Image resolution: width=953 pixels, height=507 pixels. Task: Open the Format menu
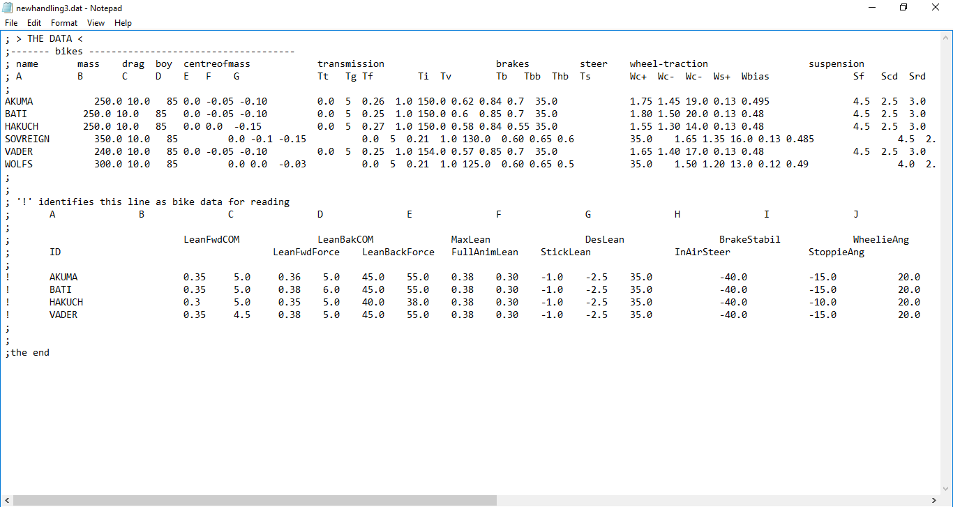pos(63,22)
